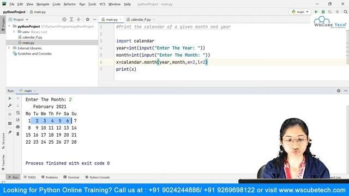Open the File menu
The image size is (349, 196).
point(12,4)
